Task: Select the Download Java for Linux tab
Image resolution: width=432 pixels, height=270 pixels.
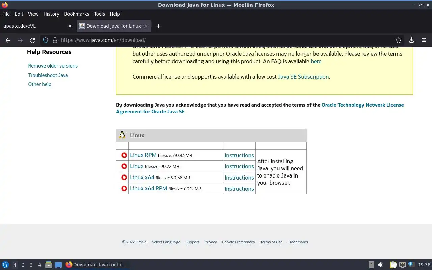Action: tap(114, 26)
